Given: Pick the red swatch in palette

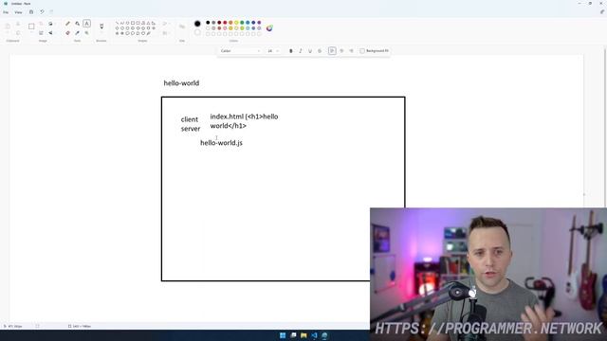Looking at the screenshot, I should click(x=225, y=23).
